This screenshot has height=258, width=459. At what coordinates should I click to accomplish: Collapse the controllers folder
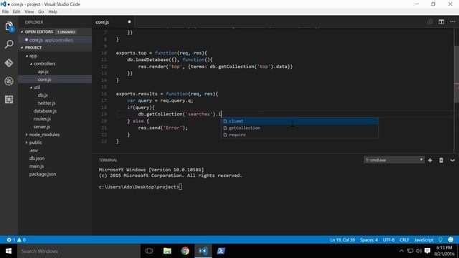[x=31, y=64]
